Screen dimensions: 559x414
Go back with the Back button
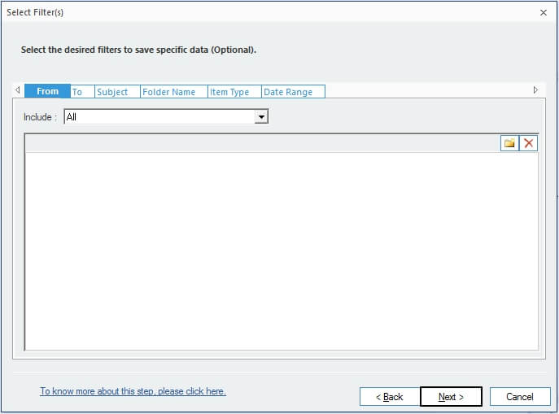tap(389, 397)
